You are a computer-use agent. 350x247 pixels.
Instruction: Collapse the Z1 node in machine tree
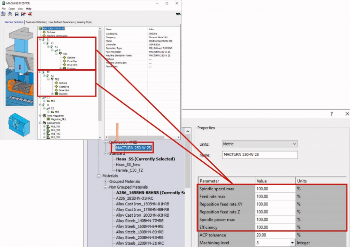pyautogui.click(x=40, y=40)
